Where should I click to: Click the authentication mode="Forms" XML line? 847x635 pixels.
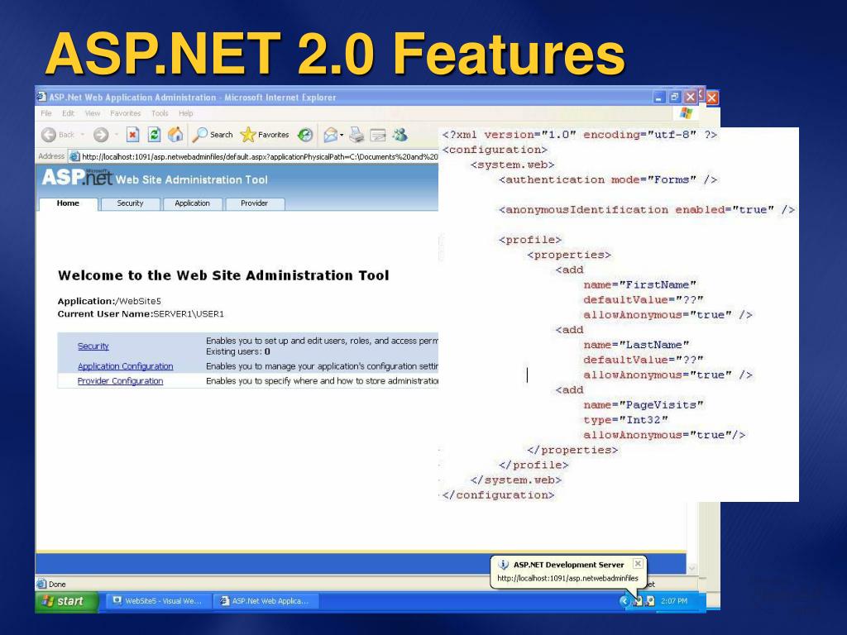click(608, 179)
